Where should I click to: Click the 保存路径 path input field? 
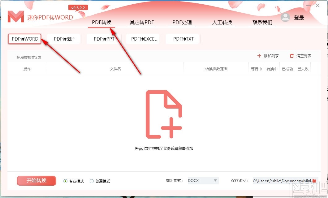point(282,181)
